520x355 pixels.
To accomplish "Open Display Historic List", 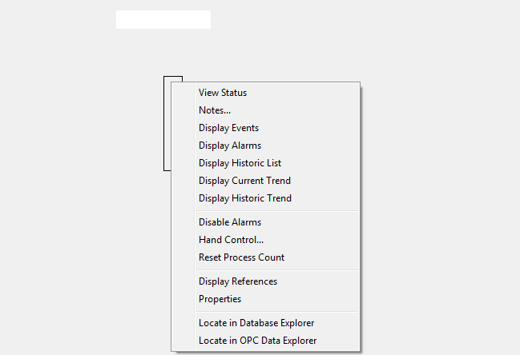I will pyautogui.click(x=240, y=163).
